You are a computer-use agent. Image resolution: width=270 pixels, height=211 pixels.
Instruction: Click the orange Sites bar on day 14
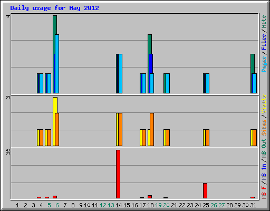(120, 129)
